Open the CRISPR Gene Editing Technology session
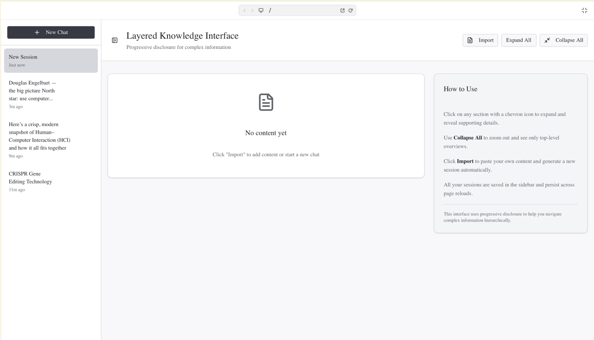Image resolution: width=594 pixels, height=340 pixels. click(51, 181)
